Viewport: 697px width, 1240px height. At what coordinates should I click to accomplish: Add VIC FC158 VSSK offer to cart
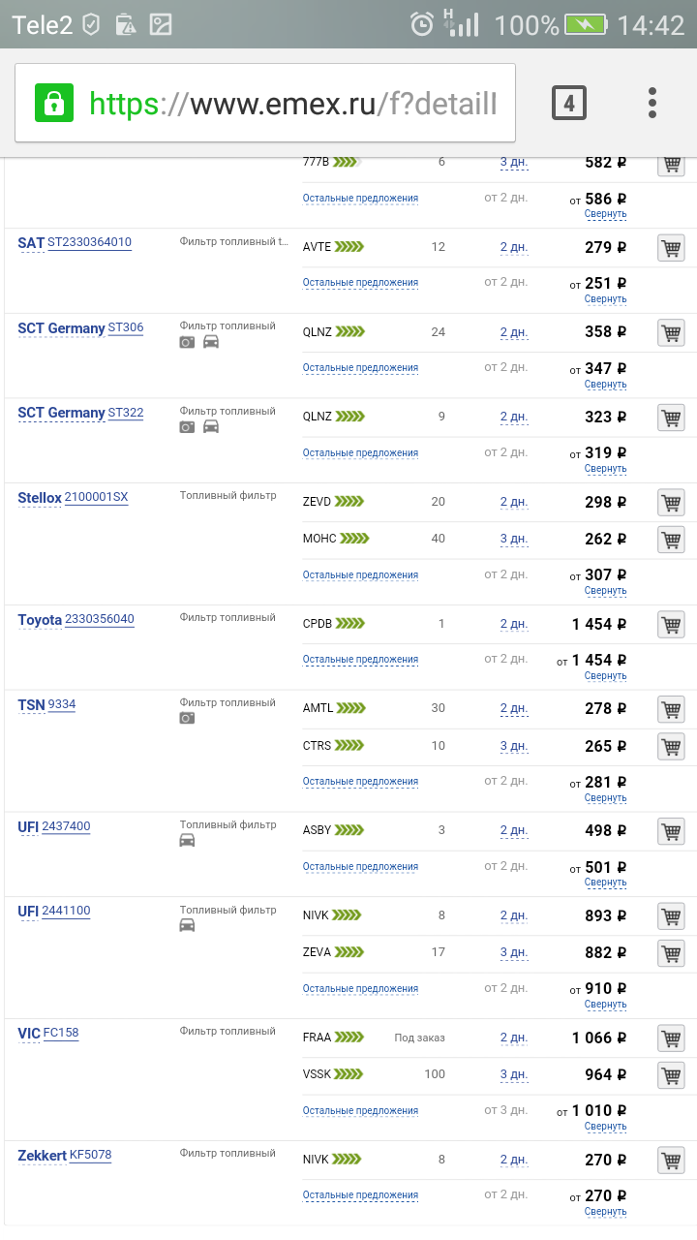(670, 1075)
